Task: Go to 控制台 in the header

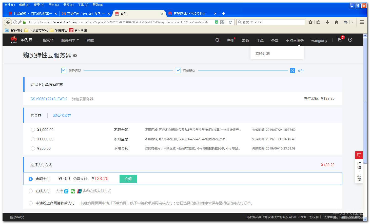Action: tap(48, 40)
